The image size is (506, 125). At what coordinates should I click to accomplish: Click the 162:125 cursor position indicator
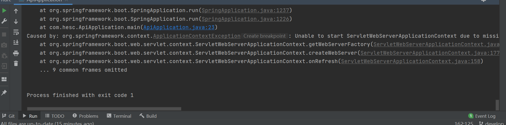point(464,123)
